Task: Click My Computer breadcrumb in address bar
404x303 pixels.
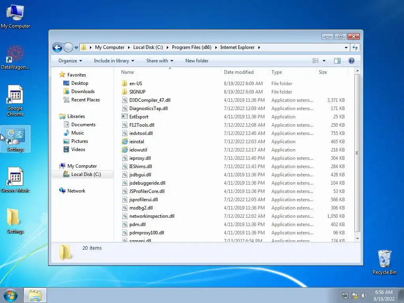Action: (110, 47)
